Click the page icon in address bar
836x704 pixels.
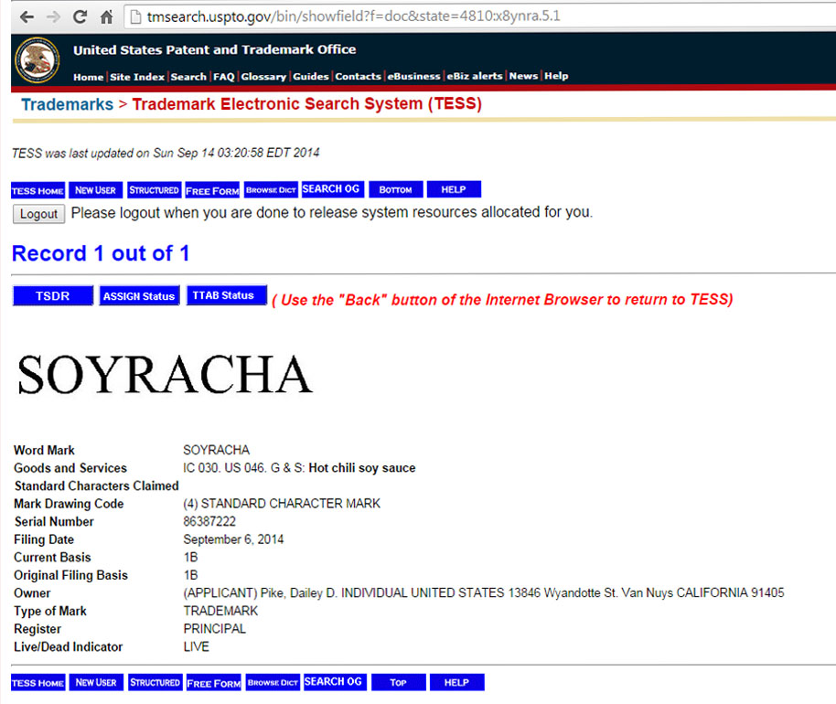click(135, 17)
